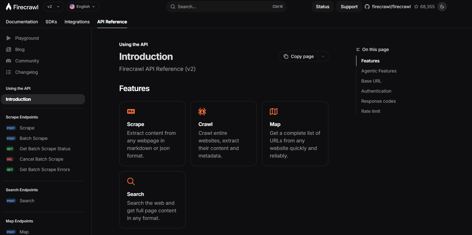Open the English language selector
Viewport: 472px width, 235px height.
click(x=83, y=7)
